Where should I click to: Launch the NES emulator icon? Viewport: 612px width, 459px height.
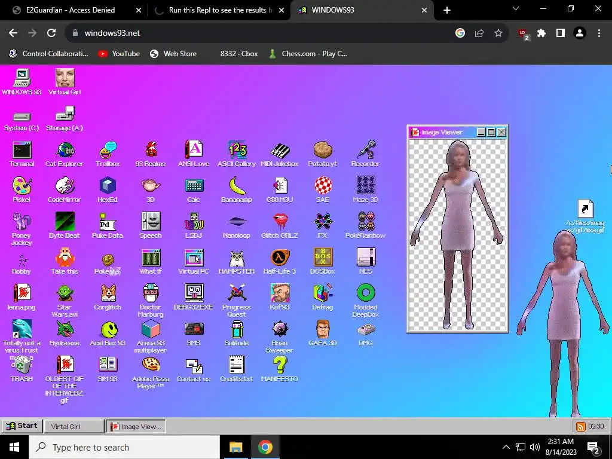click(365, 262)
